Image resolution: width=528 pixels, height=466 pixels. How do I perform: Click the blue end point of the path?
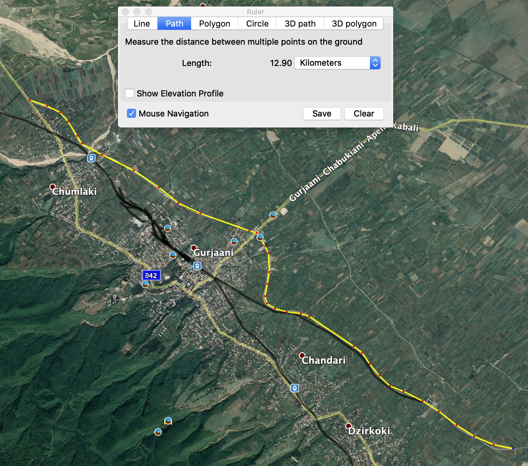coord(513,449)
